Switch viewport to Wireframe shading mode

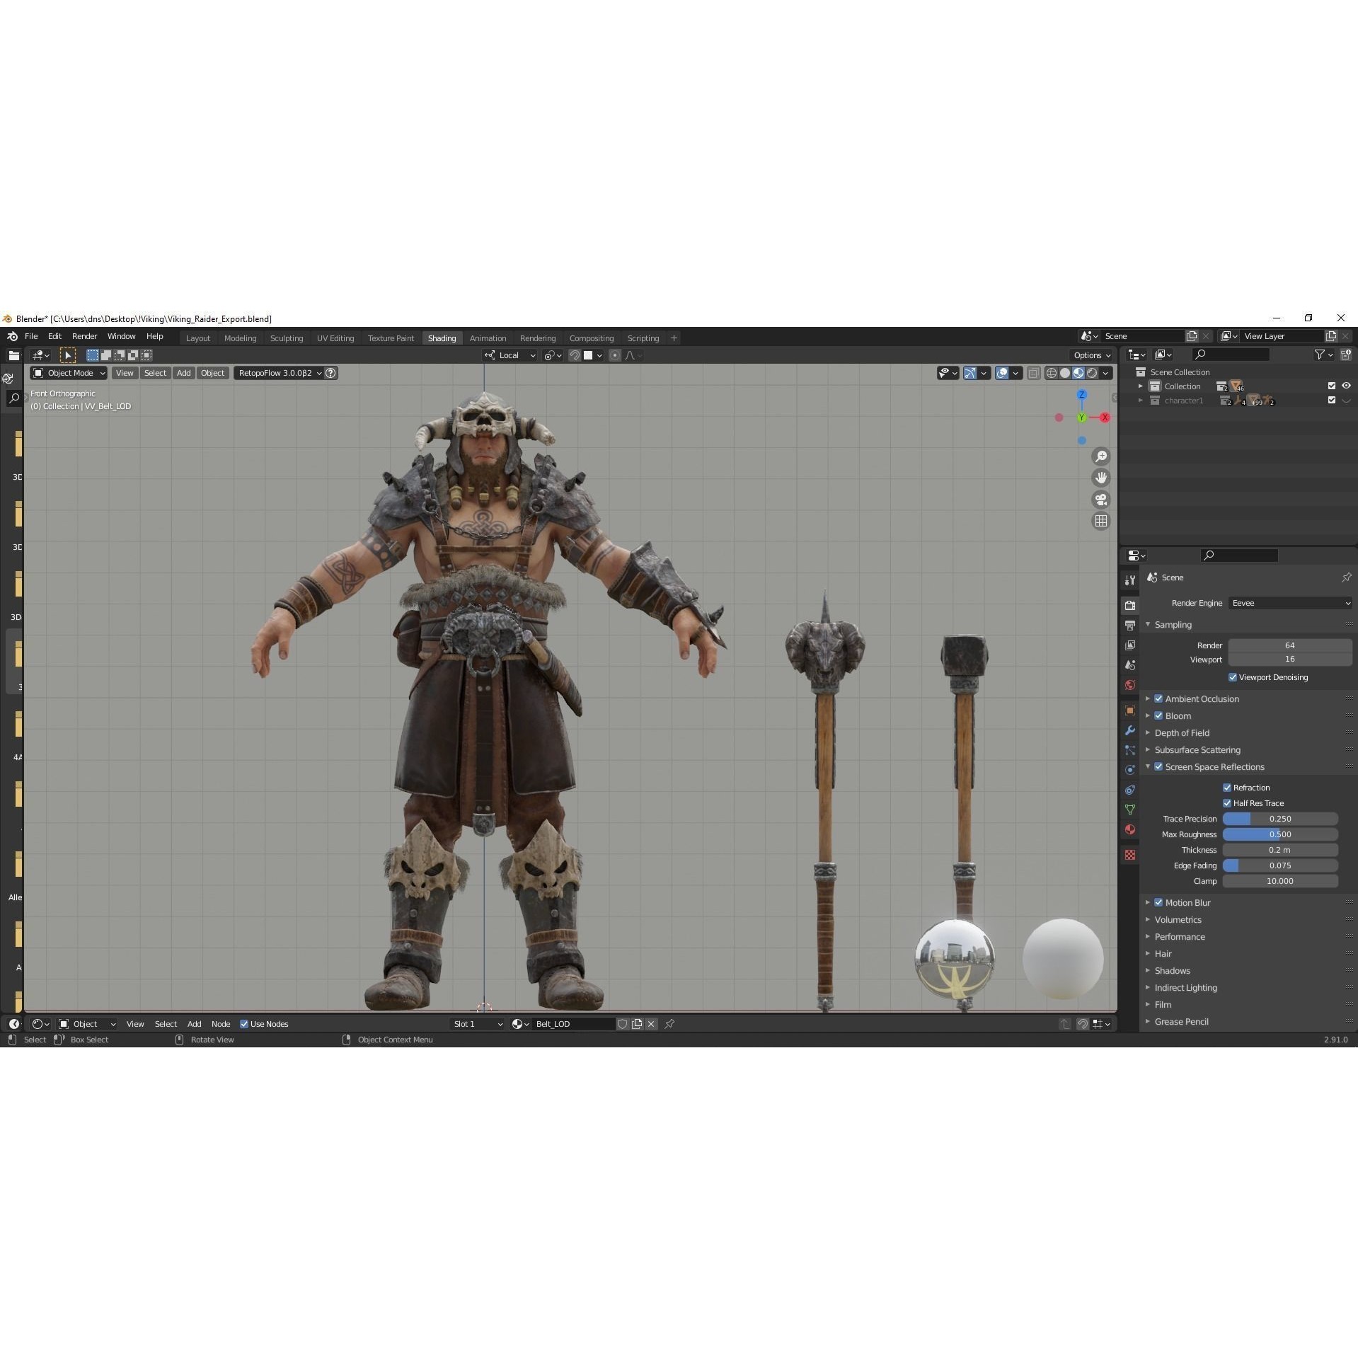point(1052,373)
